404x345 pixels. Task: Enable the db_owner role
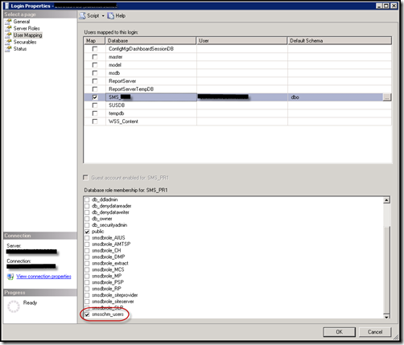click(87, 219)
